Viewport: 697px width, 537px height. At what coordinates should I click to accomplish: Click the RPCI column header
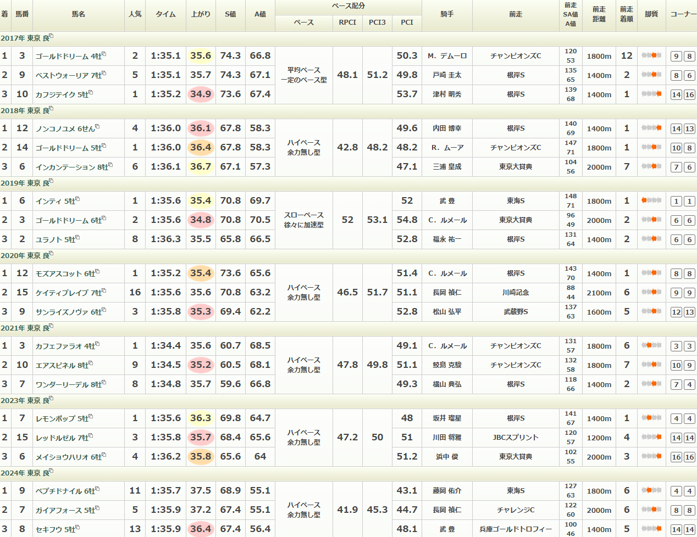click(347, 23)
